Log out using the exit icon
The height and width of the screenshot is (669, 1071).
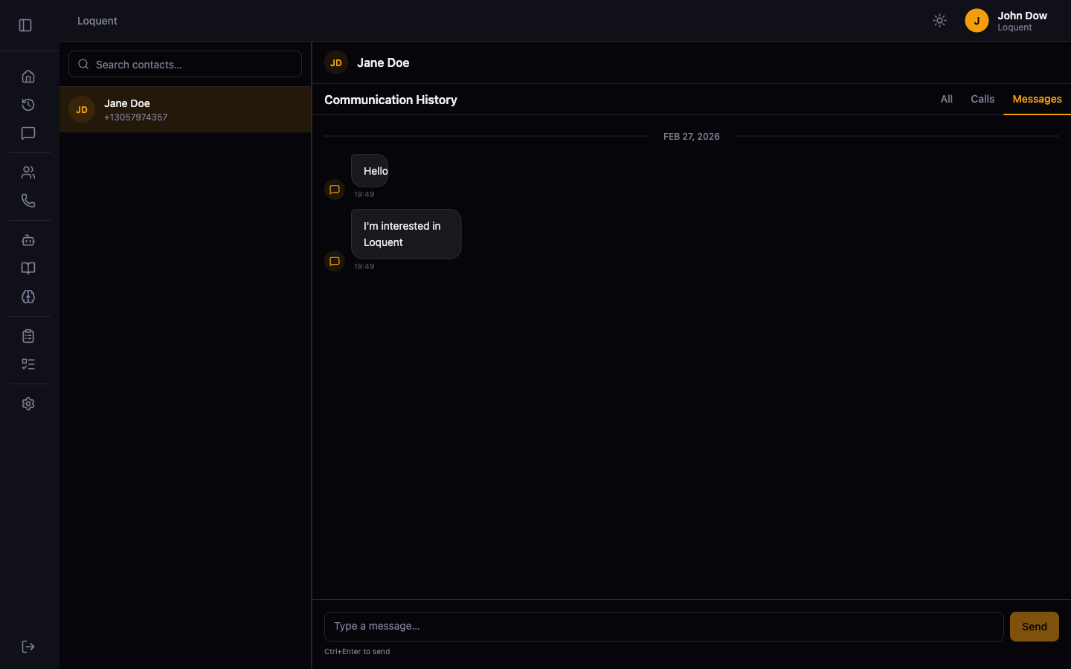[x=28, y=646]
